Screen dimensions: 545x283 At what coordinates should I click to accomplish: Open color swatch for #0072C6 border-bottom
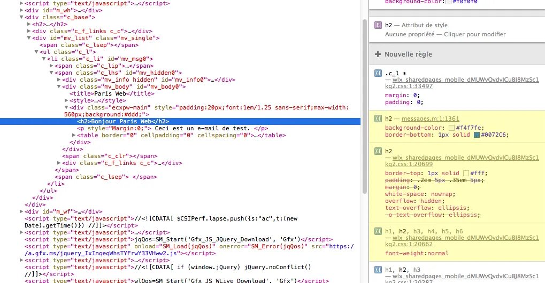click(x=477, y=135)
